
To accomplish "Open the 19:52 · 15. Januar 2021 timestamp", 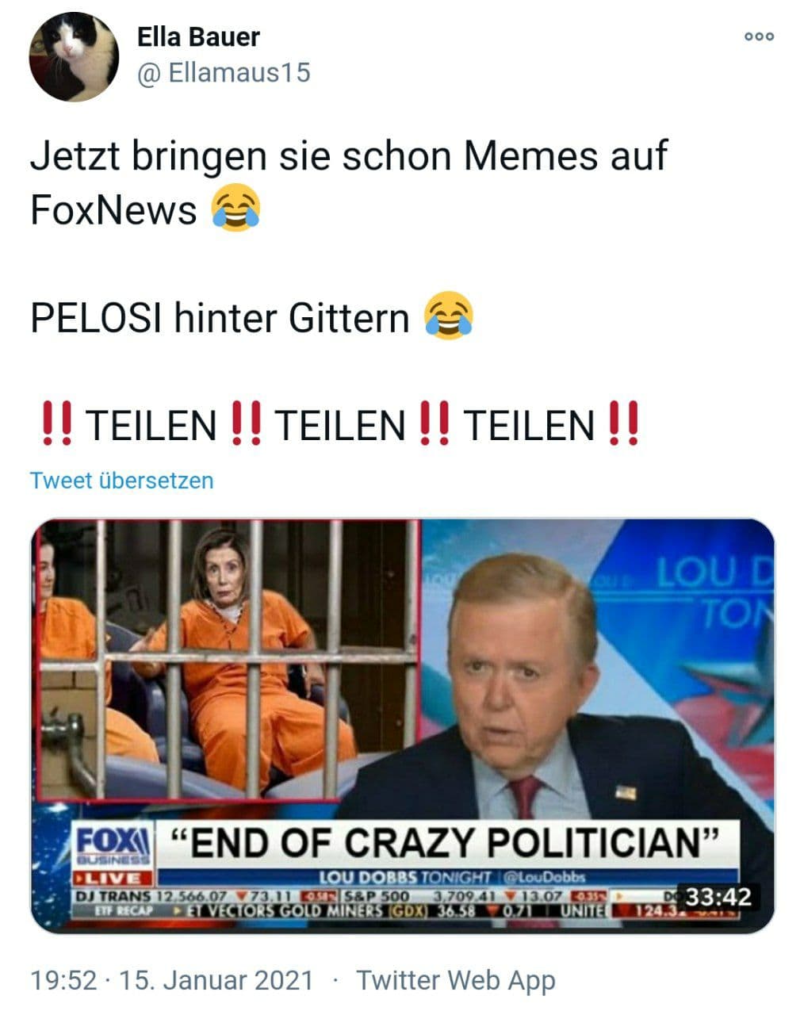I will coord(172,980).
